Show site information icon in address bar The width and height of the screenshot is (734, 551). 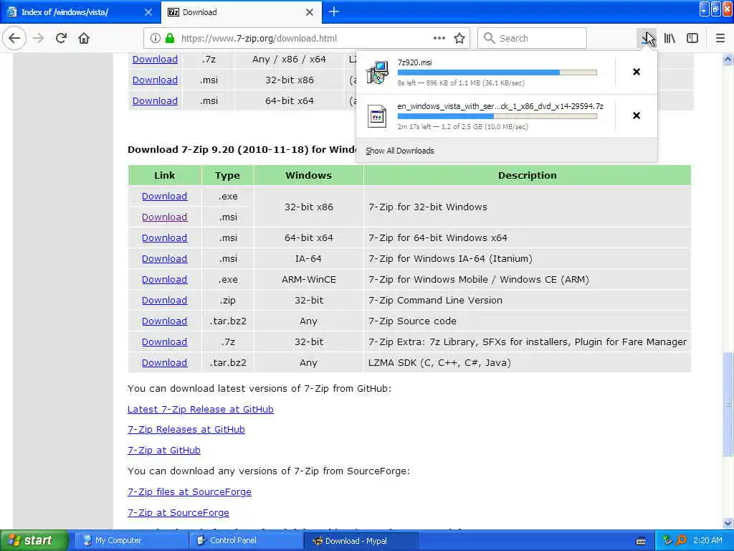tap(156, 39)
